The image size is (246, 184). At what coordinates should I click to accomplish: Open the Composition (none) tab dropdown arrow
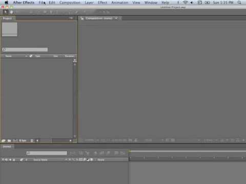116,18
